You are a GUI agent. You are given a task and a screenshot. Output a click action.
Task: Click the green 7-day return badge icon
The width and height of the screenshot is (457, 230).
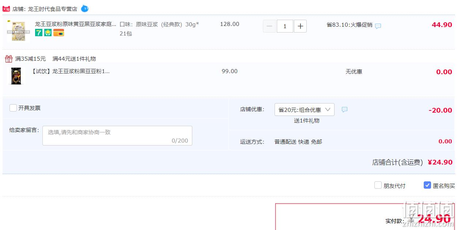39,33
